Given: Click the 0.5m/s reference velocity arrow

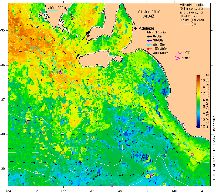Looking at the screenshot, I should click(190, 24).
